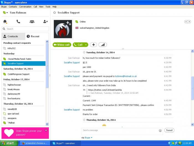Click Skype samrahmn taskbar button
This screenshot has width=194, height=146.
point(66,143)
